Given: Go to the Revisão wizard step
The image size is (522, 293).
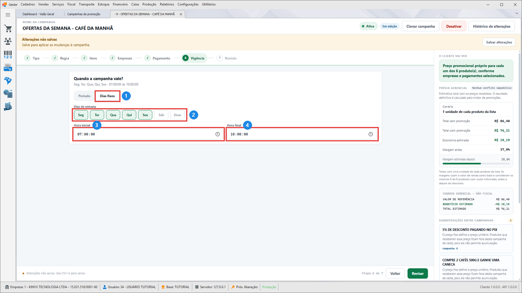Looking at the screenshot, I should pos(227,58).
